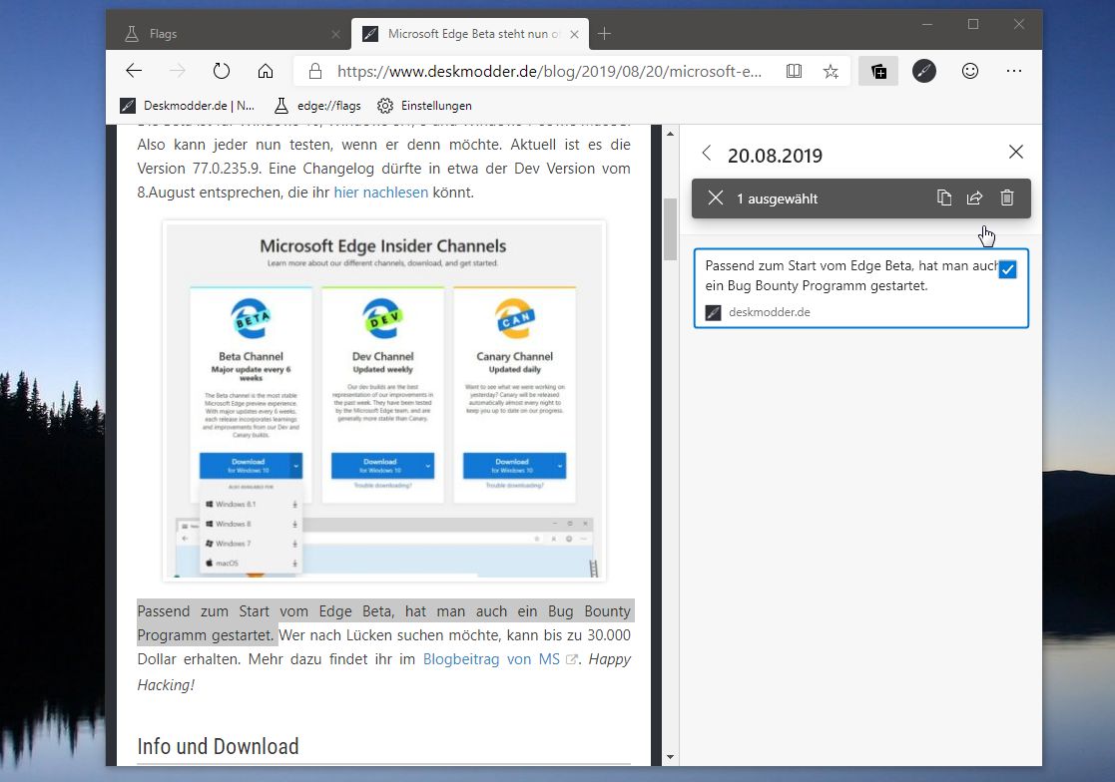Image resolution: width=1115 pixels, height=782 pixels.
Task: Open edge://flags bookmark
Action: tap(317, 105)
